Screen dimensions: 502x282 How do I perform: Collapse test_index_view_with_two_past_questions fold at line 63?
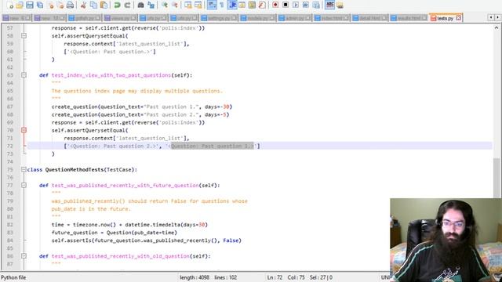[x=24, y=75]
